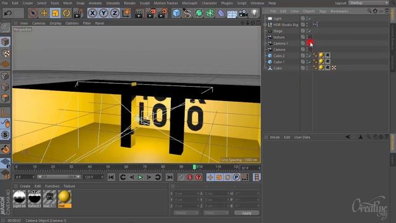This screenshot has height=223, width=396.
Task: Click the timeline preview range slider
Action: (x=59, y=177)
